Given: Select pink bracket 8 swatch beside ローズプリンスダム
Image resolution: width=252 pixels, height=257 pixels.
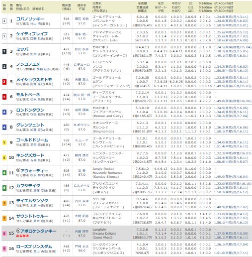Looking at the screenshot, I should [4, 249].
